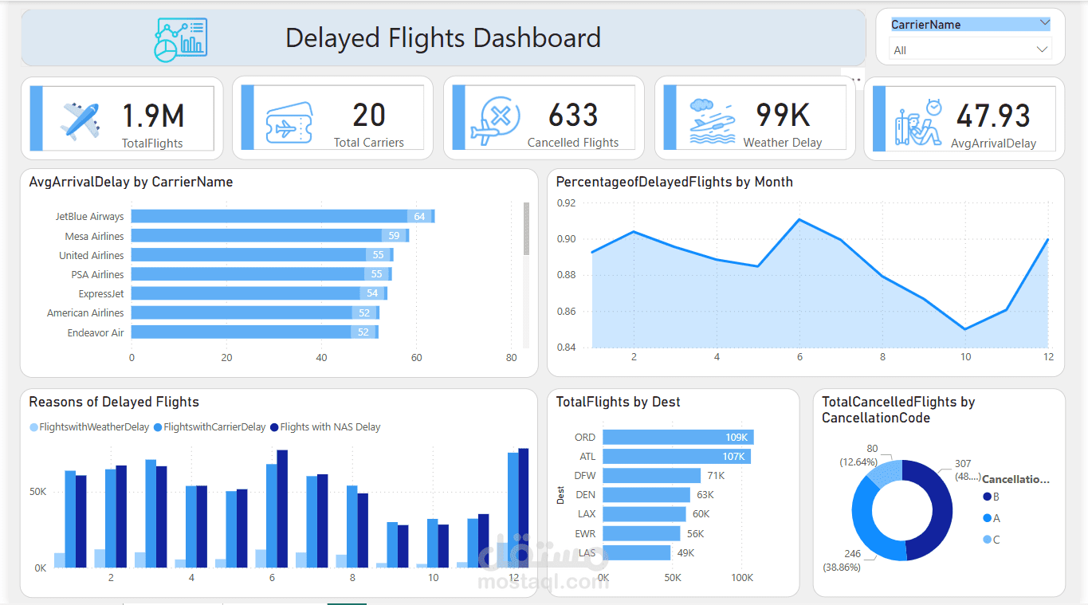Click the dashboard analytics logo icon
The image size is (1088, 605).
[x=180, y=39]
